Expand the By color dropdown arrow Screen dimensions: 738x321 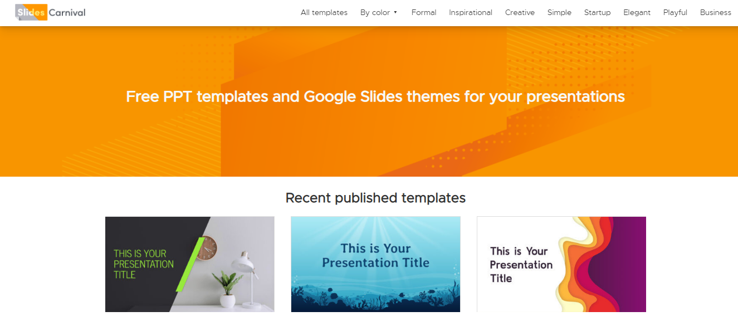(x=395, y=12)
